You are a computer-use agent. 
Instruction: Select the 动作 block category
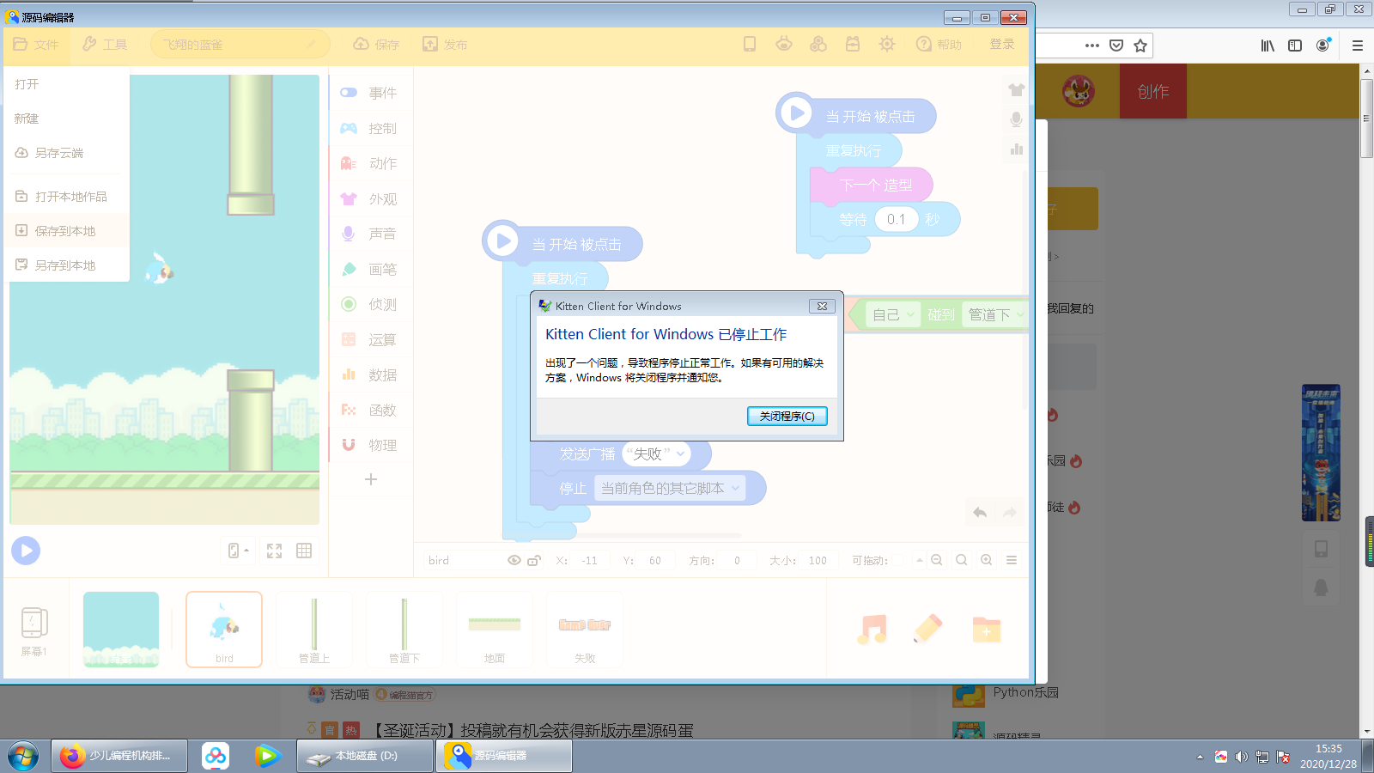pos(371,163)
